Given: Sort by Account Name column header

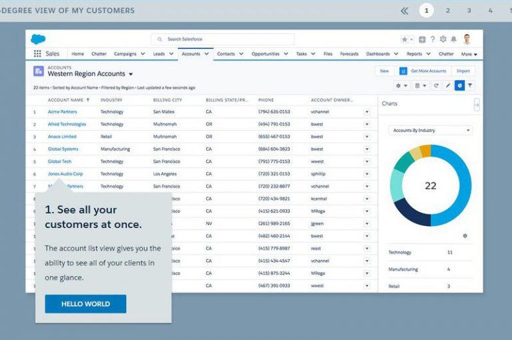Looking at the screenshot, I should click(69, 100).
